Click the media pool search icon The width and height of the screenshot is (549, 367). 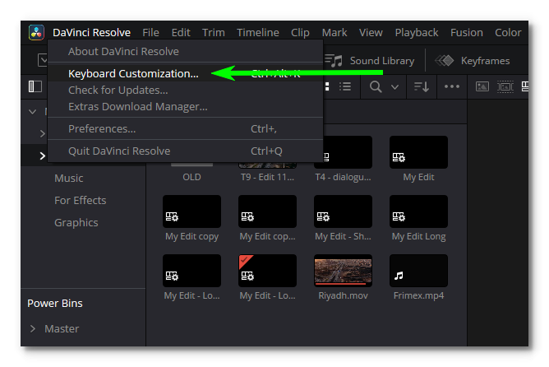tap(376, 86)
